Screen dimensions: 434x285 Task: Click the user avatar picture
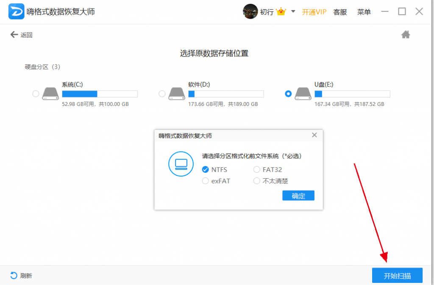(x=250, y=11)
